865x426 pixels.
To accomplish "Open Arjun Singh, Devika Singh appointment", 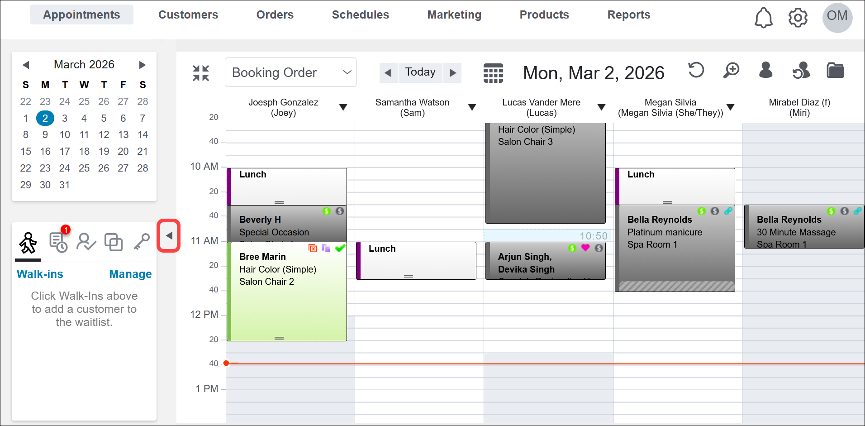I will [546, 261].
